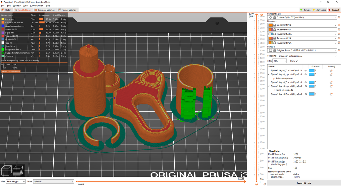This screenshot has height=186, width=341.
Task: Click the PrusaSlicer app icon in the title bar
Action: pyautogui.click(x=2, y=2)
